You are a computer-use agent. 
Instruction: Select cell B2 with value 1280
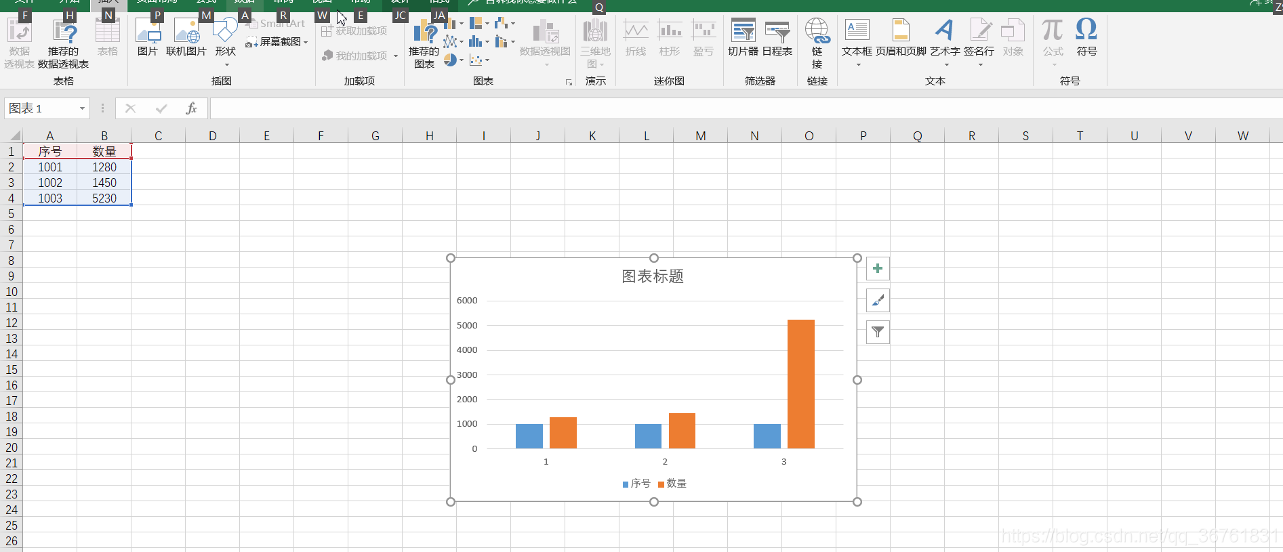coord(104,167)
